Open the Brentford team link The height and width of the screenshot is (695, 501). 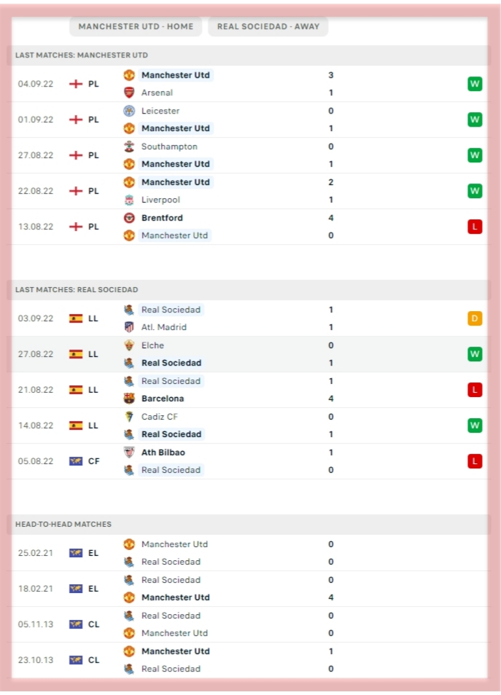[162, 218]
